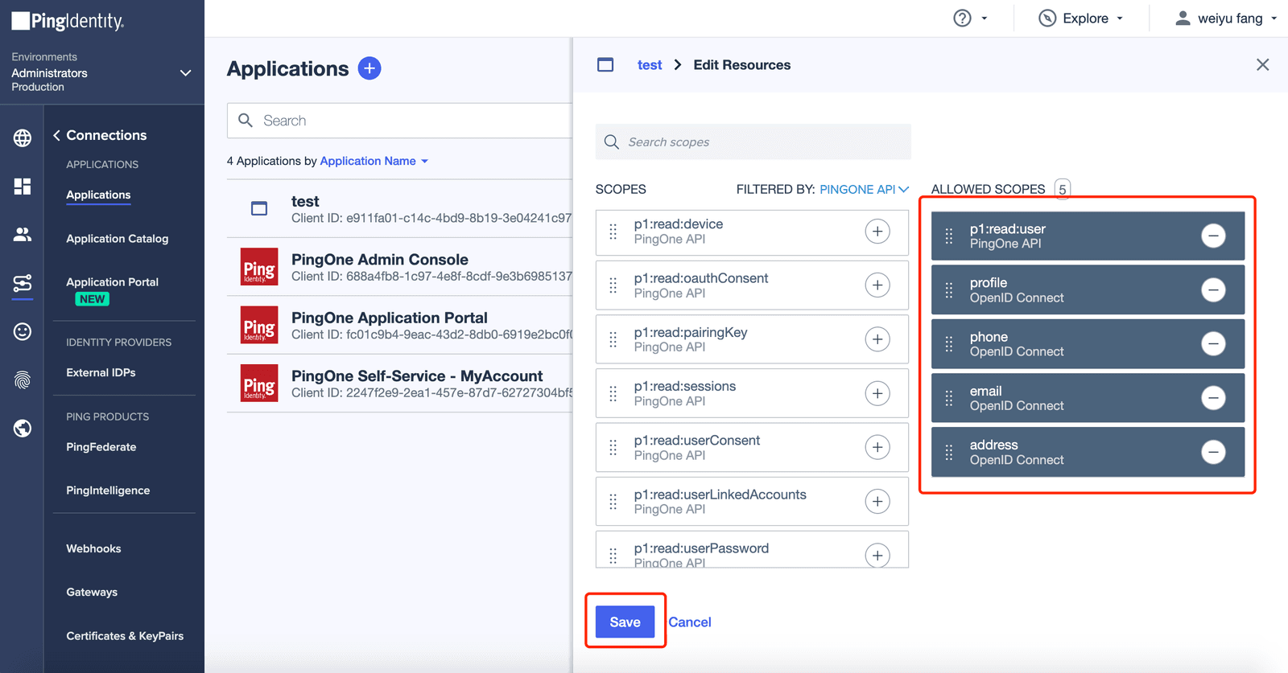This screenshot has height=673, width=1288.
Task: Add the p1:read:userPassword scope
Action: point(877,555)
